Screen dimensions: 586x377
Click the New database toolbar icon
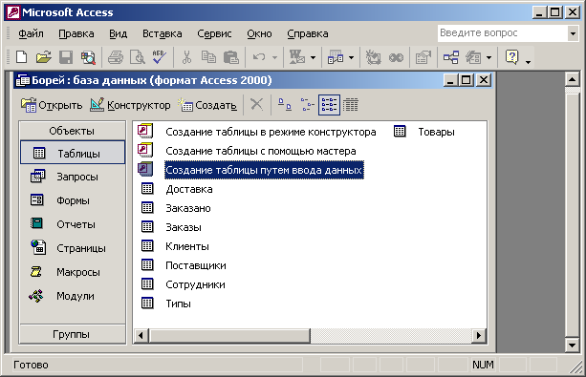click(21, 57)
